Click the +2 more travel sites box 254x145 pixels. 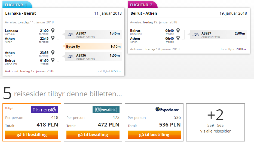point(215,122)
